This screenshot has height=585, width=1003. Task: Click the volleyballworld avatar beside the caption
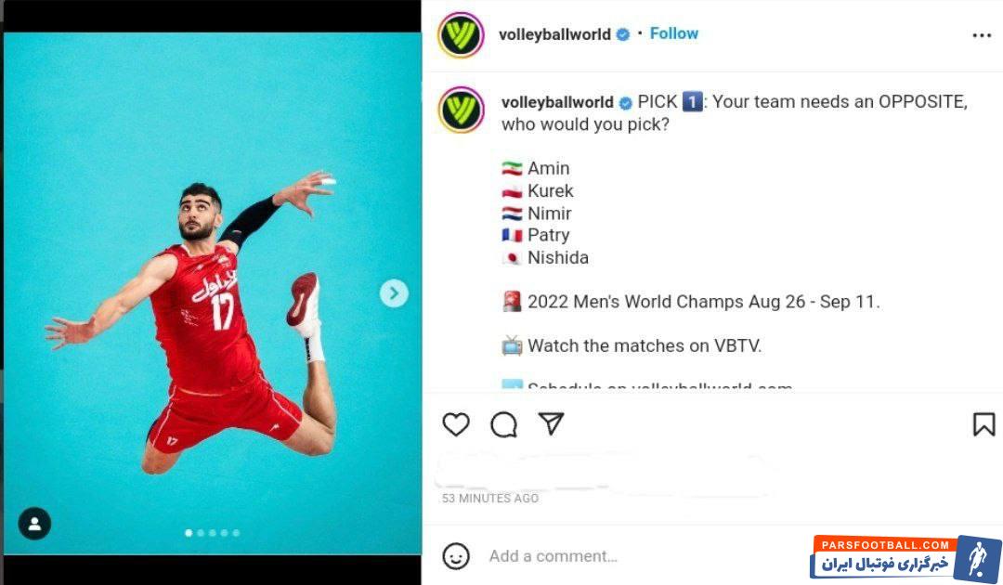click(462, 110)
